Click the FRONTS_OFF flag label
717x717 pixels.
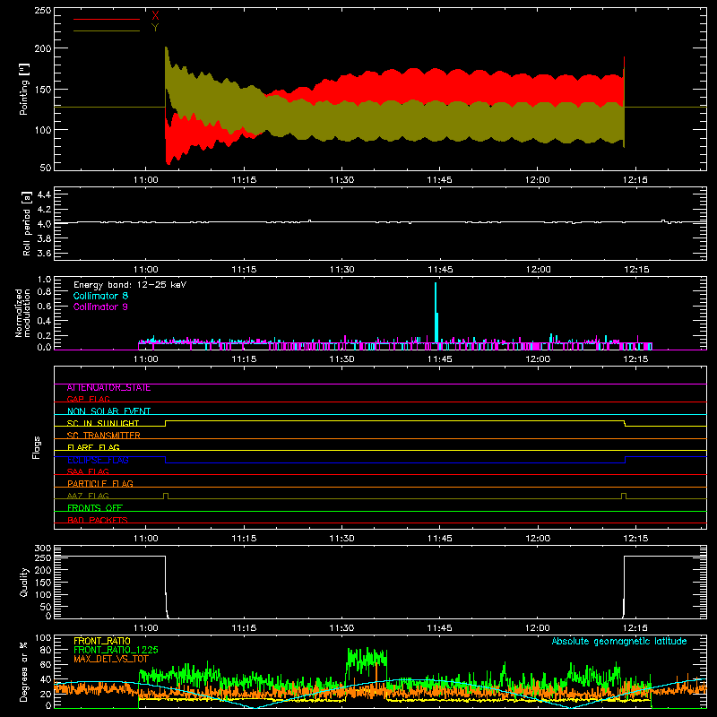[95, 507]
